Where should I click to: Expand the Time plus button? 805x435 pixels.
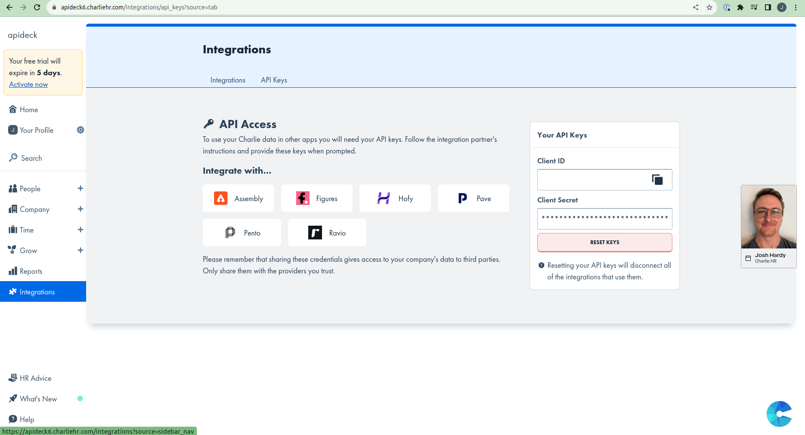coord(80,230)
